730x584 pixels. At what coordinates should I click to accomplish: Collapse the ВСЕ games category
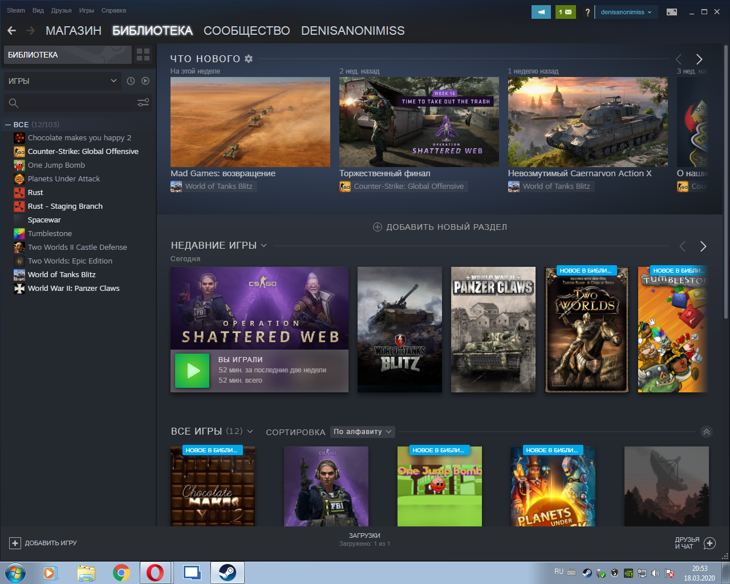click(8, 124)
